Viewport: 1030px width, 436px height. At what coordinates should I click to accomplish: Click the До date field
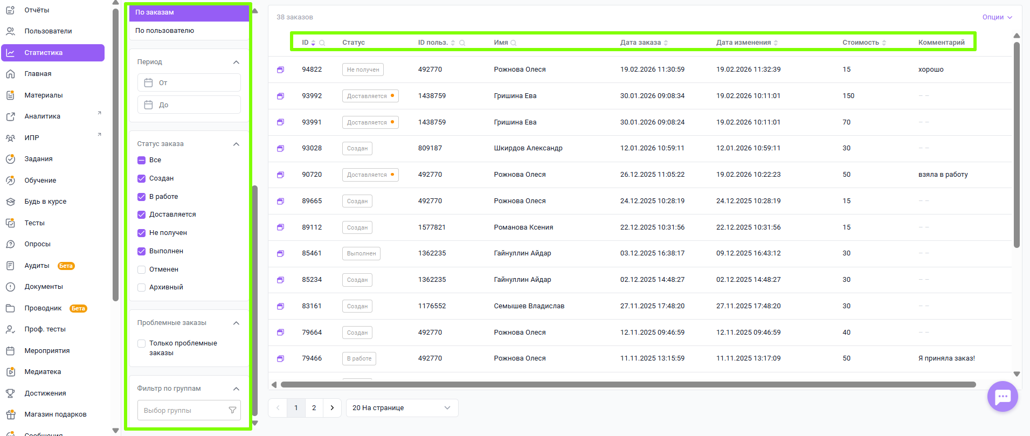point(189,105)
